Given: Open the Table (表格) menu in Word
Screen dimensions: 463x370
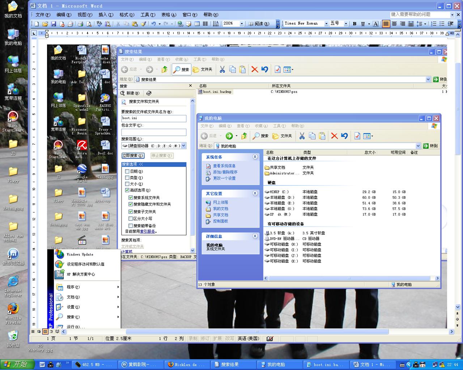Looking at the screenshot, I should [169, 15].
